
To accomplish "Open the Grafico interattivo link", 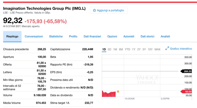I will (181, 49).
